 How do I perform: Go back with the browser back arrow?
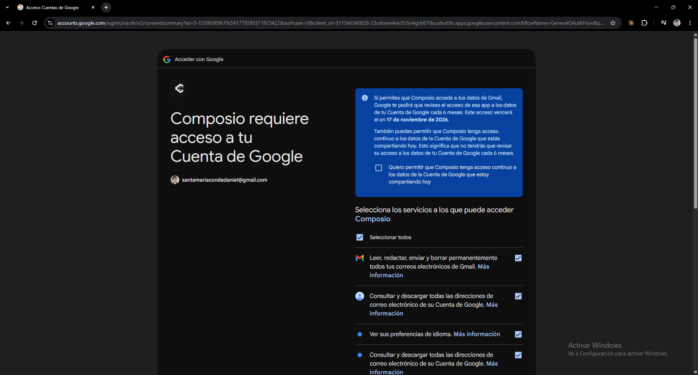click(8, 23)
